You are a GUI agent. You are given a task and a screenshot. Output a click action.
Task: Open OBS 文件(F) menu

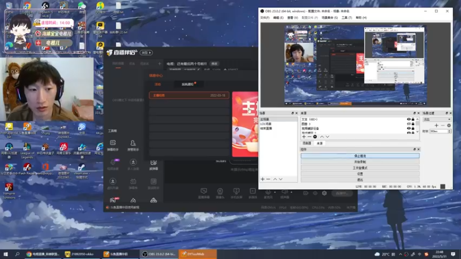click(265, 18)
